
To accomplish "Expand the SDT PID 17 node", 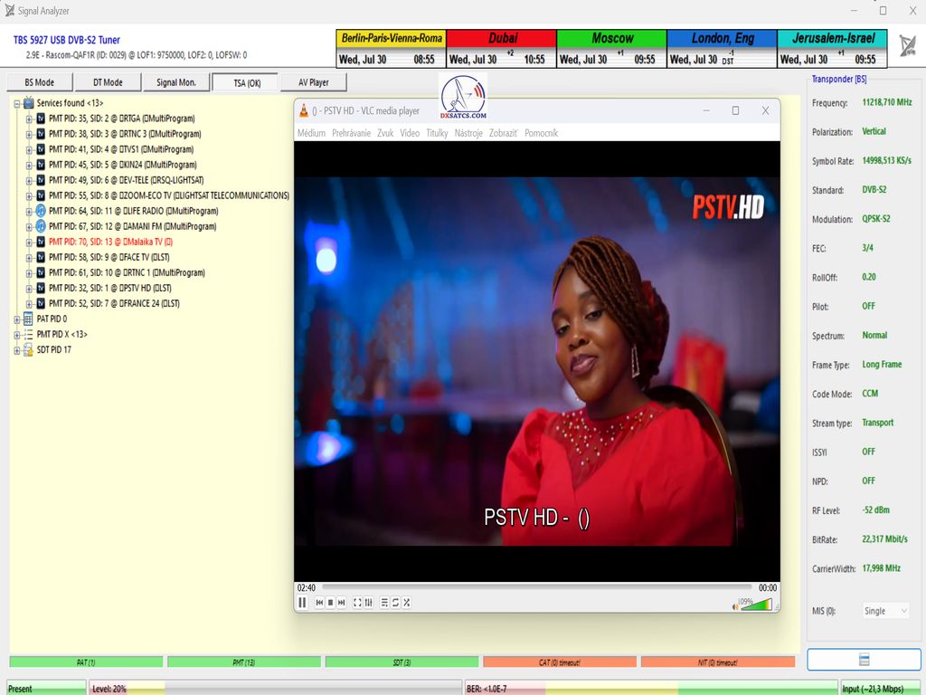I will [x=17, y=349].
